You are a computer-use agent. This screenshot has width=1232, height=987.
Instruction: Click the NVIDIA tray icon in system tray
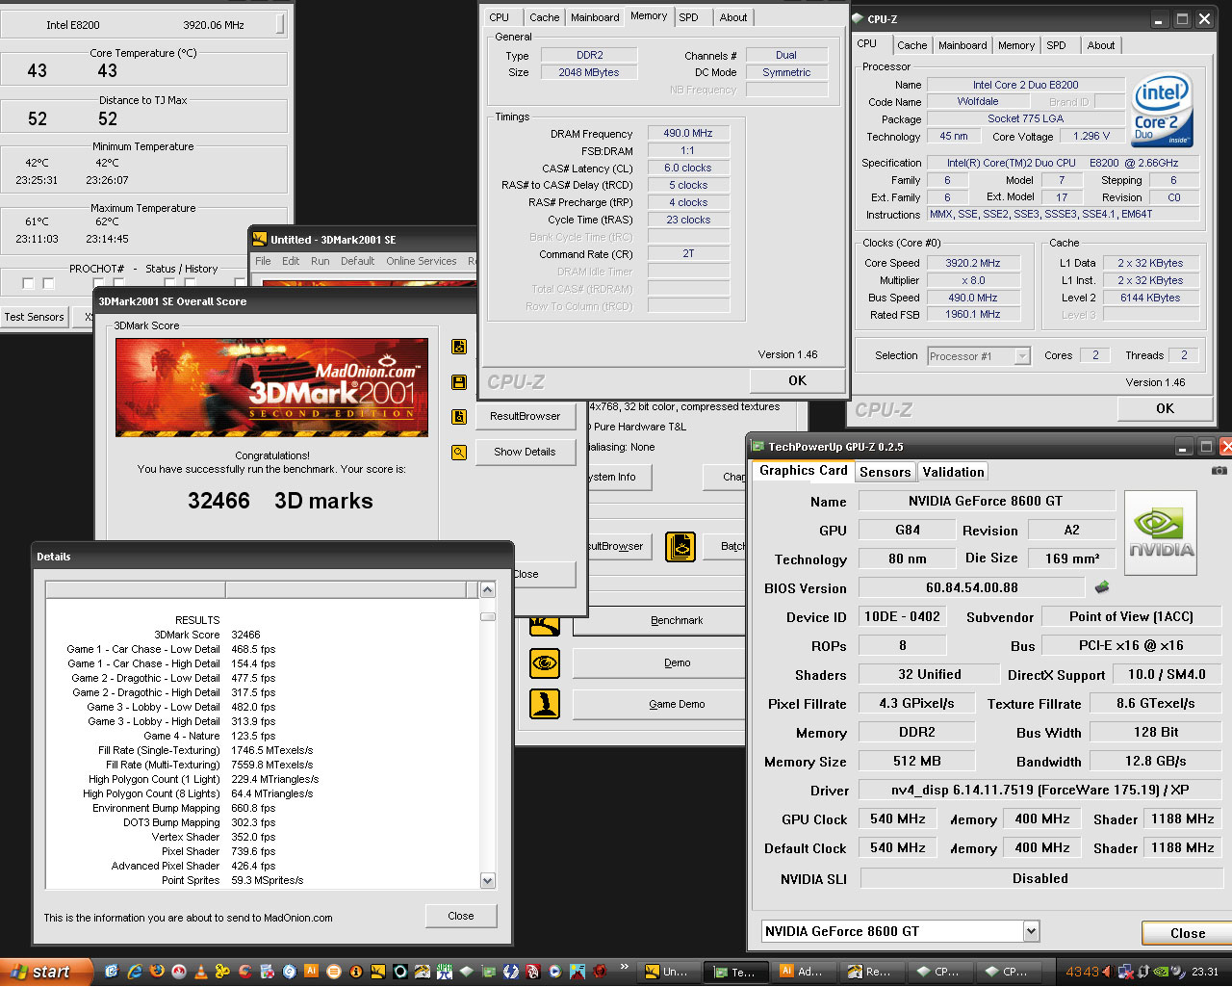pos(1163,972)
